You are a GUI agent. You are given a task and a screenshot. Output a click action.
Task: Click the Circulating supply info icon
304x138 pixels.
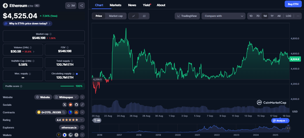click(x=73, y=74)
